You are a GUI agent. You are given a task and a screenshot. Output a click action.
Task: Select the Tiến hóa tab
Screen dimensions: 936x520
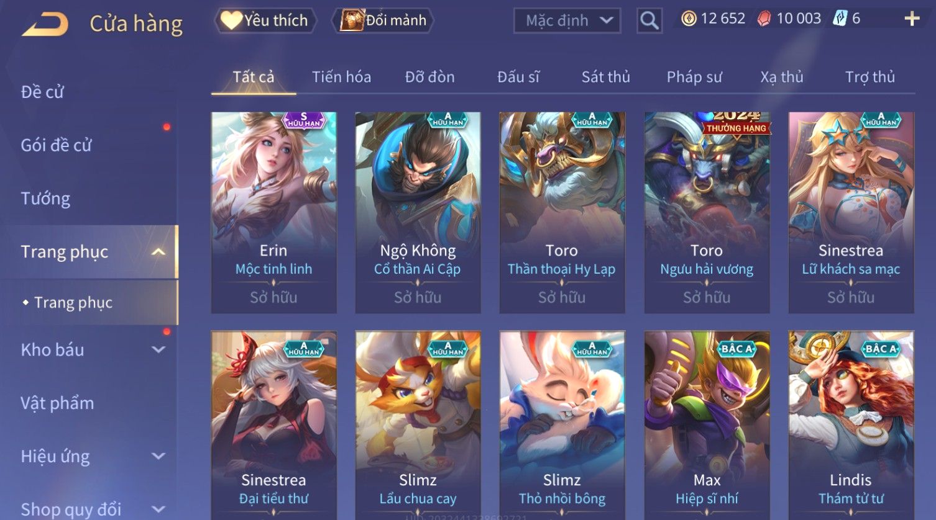pos(341,77)
